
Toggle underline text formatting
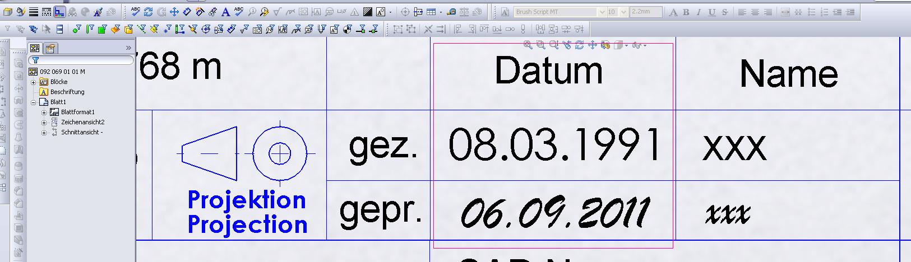(711, 12)
